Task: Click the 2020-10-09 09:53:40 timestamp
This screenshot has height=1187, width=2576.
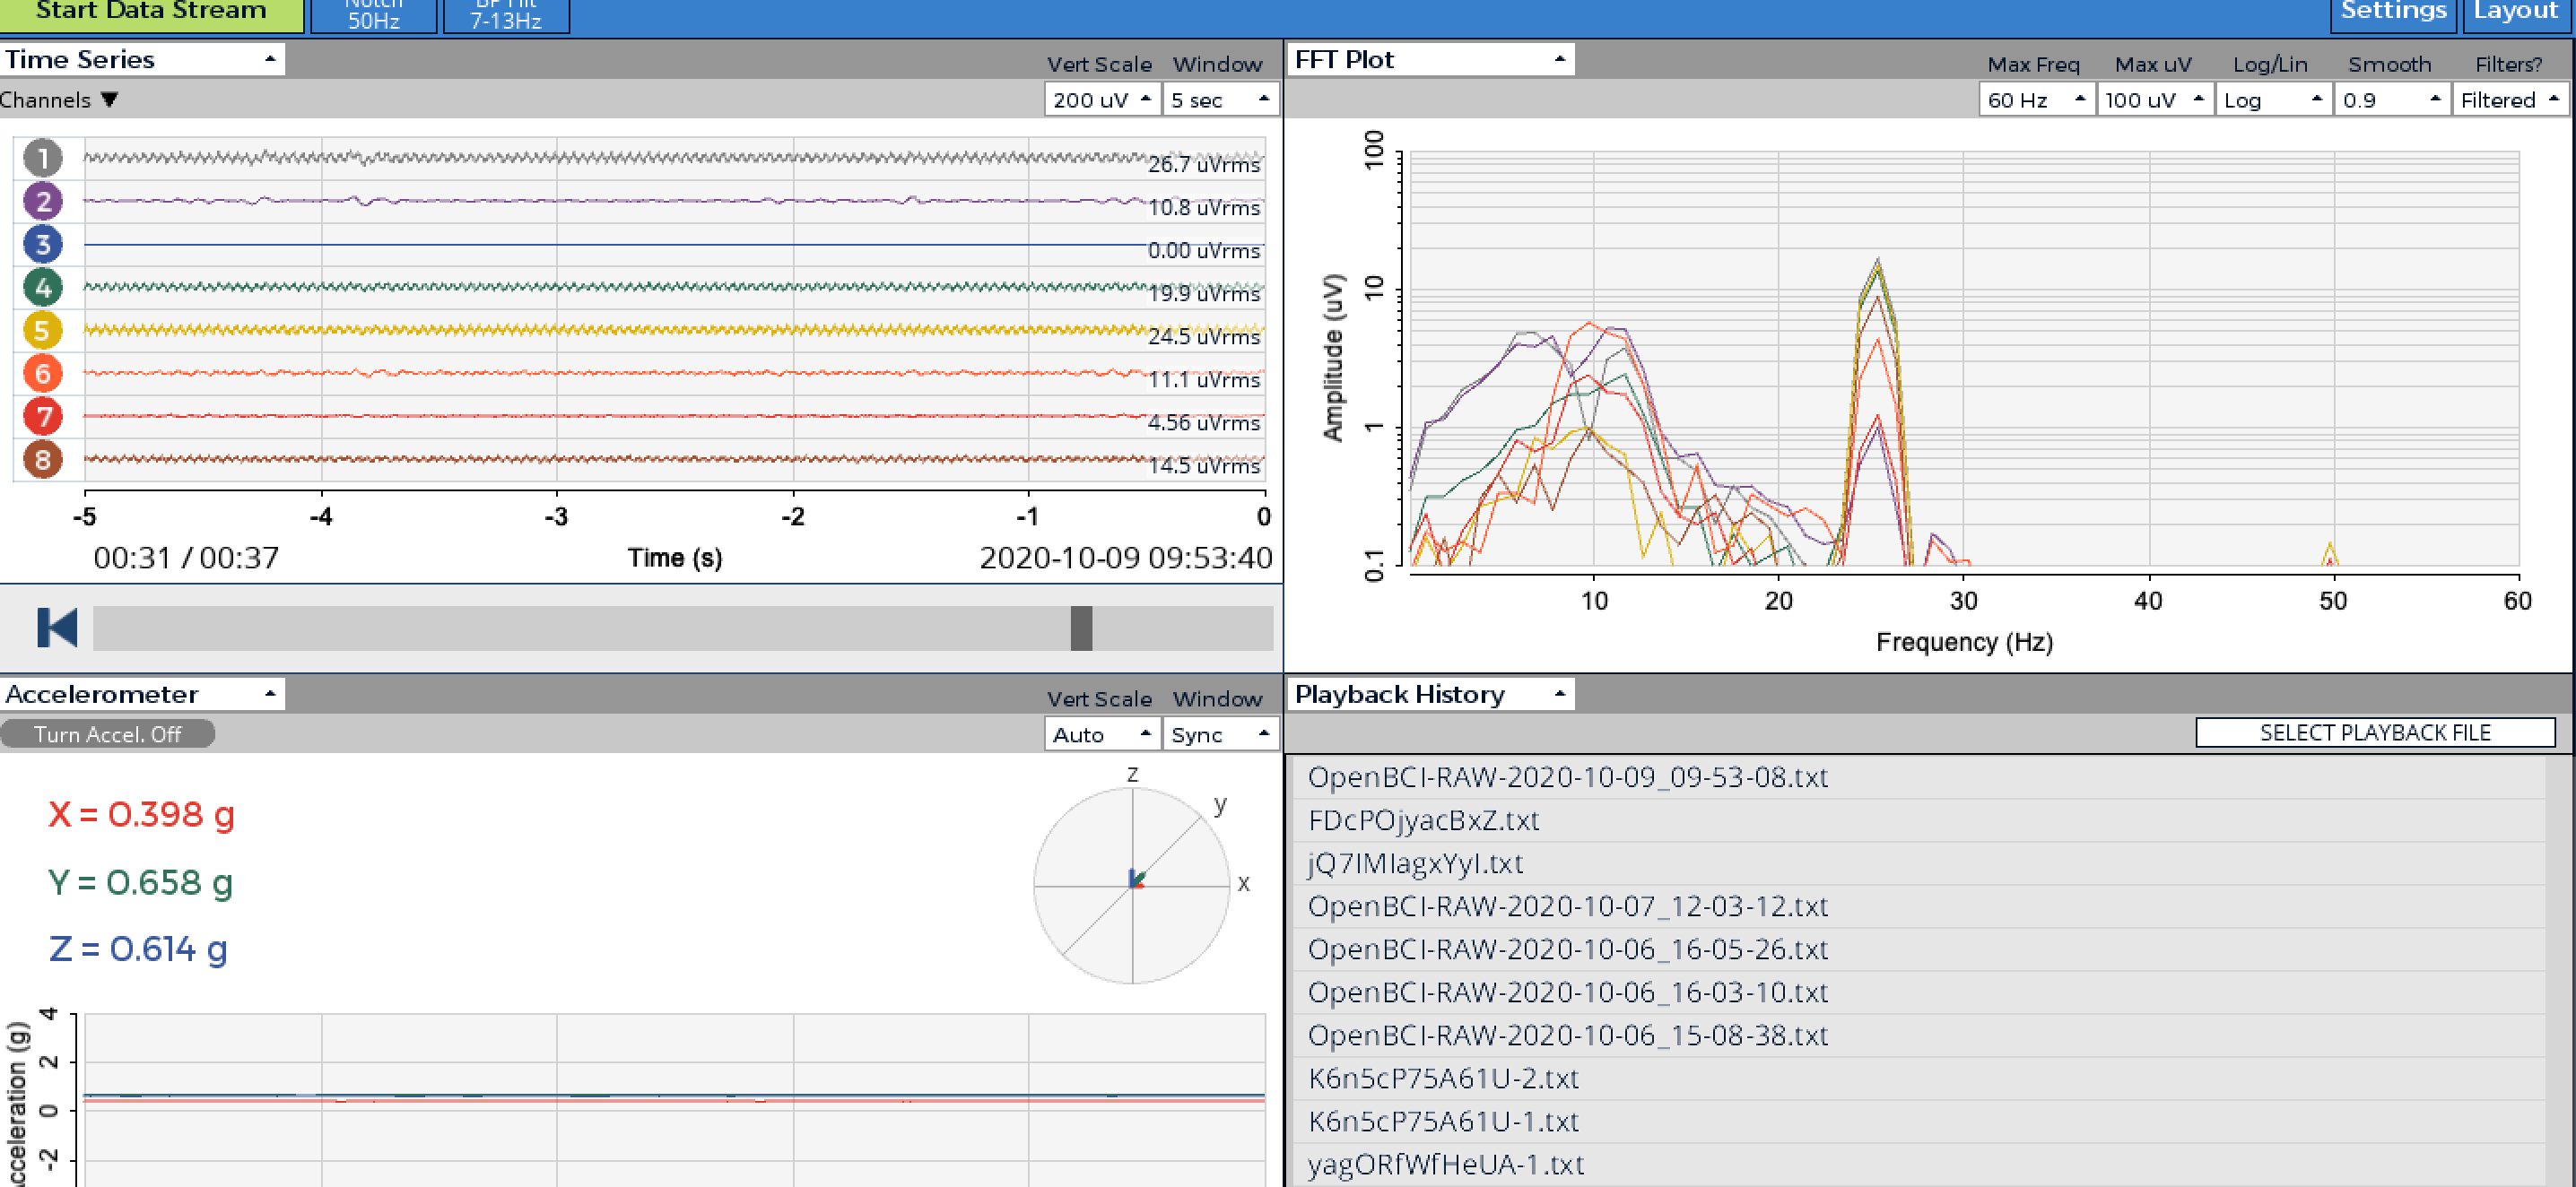Action: [x=1126, y=558]
